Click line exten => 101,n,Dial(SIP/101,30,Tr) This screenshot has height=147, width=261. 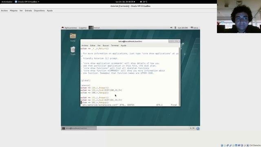click(102, 100)
